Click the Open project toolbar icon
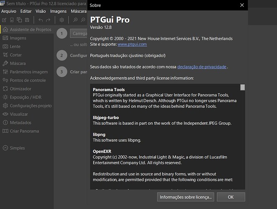The width and height of the screenshot is (277, 209). [x=12, y=20]
